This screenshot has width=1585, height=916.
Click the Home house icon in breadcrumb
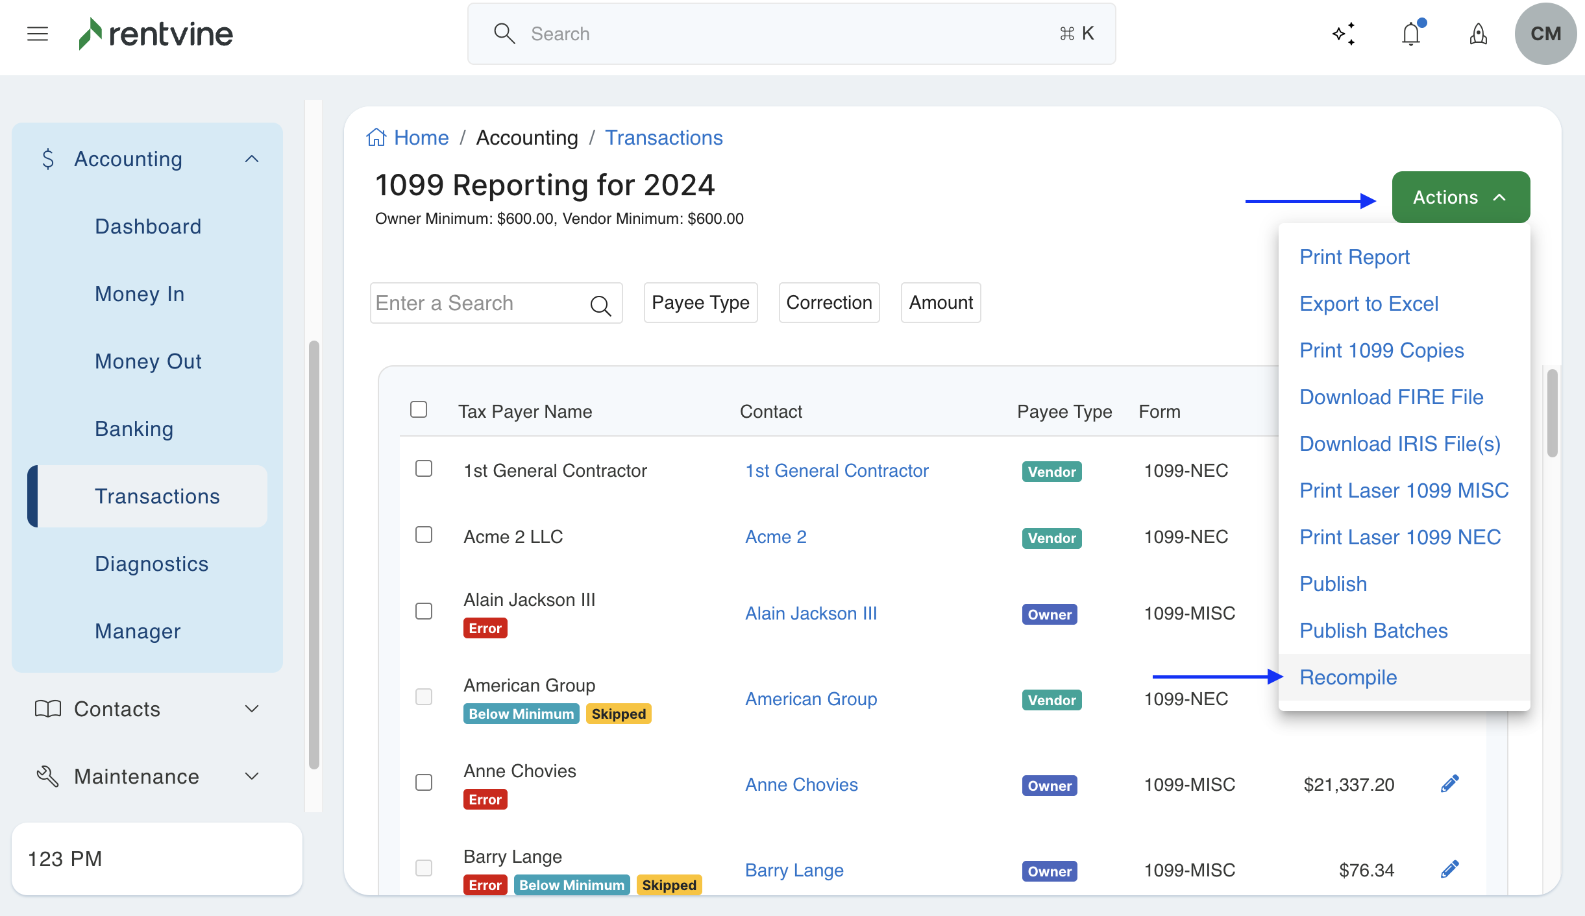point(376,138)
